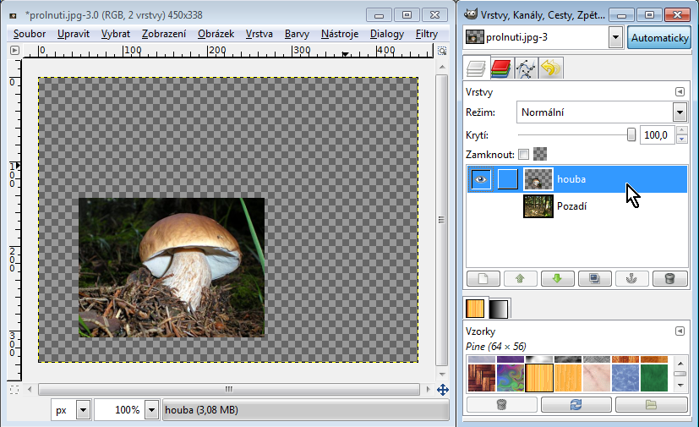This screenshot has height=427, width=699.
Task: Anchor the floating layer
Action: 632,278
